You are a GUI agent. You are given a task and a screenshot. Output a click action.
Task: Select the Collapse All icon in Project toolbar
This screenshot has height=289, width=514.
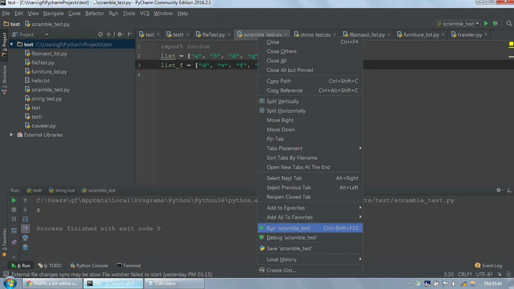(108, 34)
